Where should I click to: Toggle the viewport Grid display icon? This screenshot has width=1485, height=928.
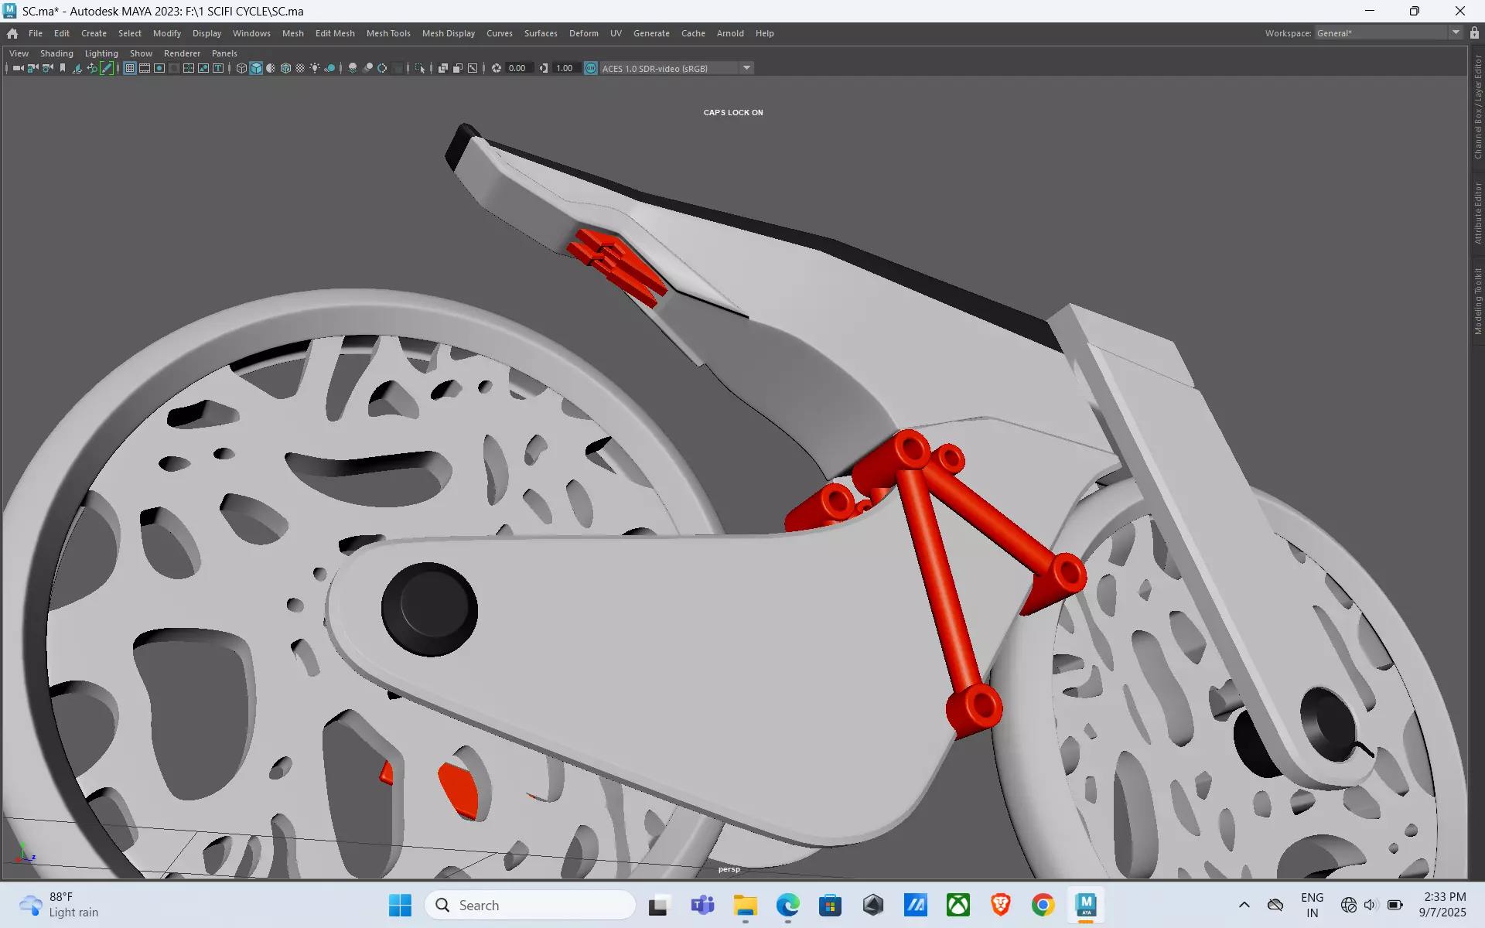click(x=130, y=68)
